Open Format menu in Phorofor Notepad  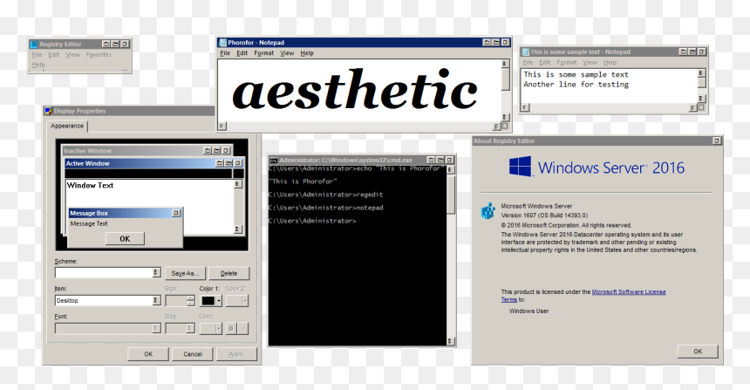coord(263,53)
